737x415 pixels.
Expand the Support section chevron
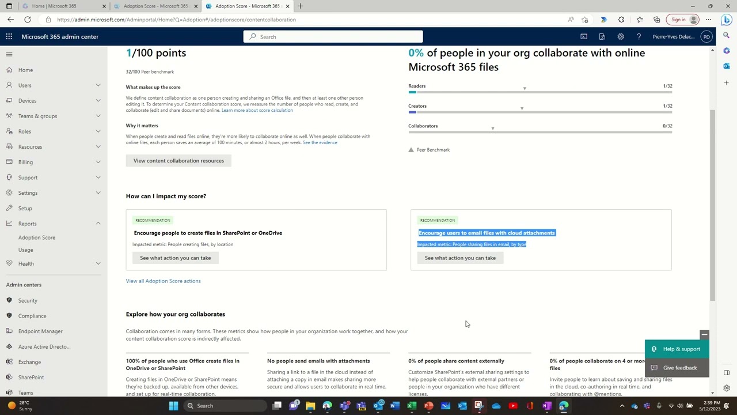click(98, 178)
